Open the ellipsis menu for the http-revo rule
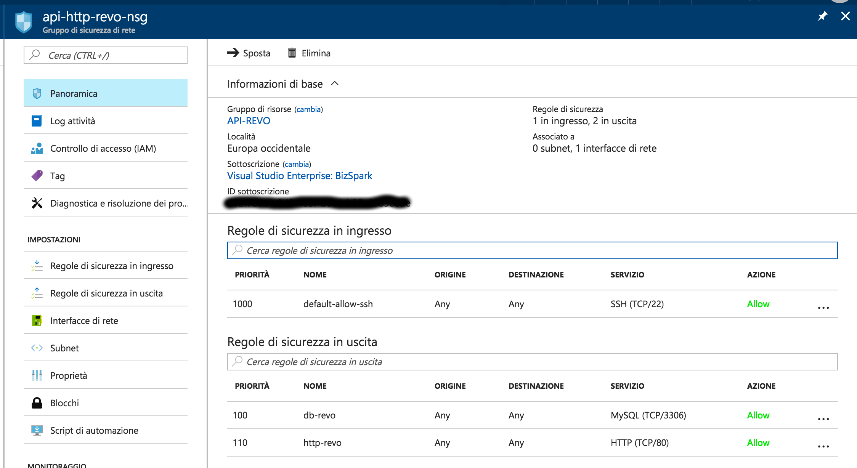Screen dimensions: 857x468 tap(823, 446)
